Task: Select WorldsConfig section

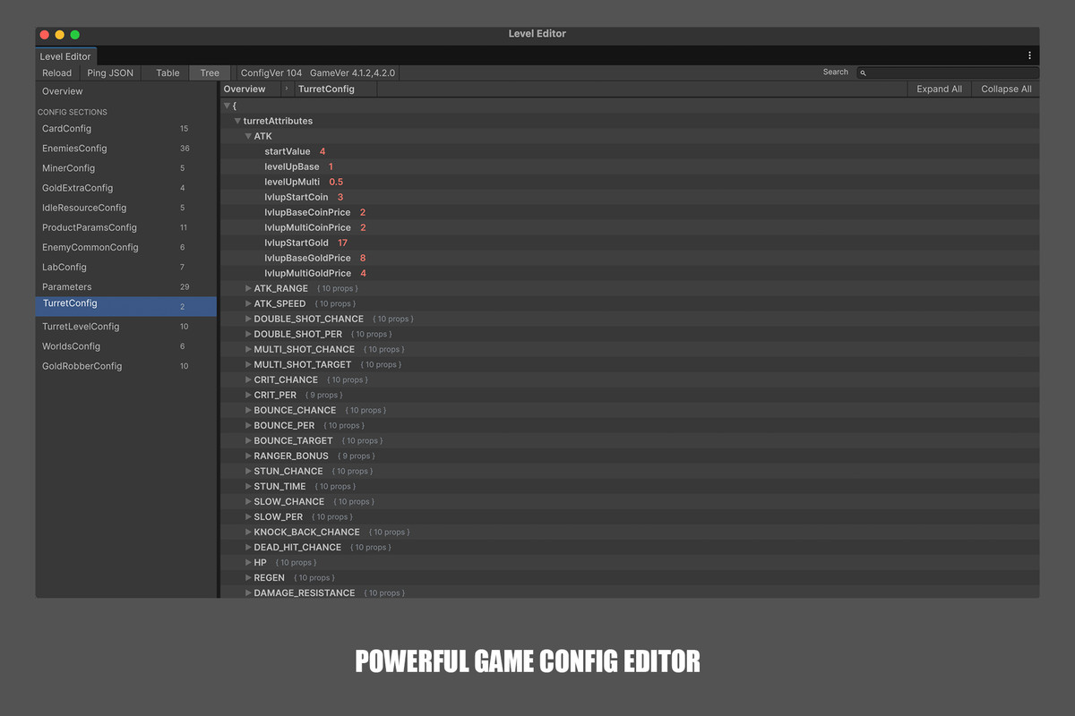Action: 126,346
